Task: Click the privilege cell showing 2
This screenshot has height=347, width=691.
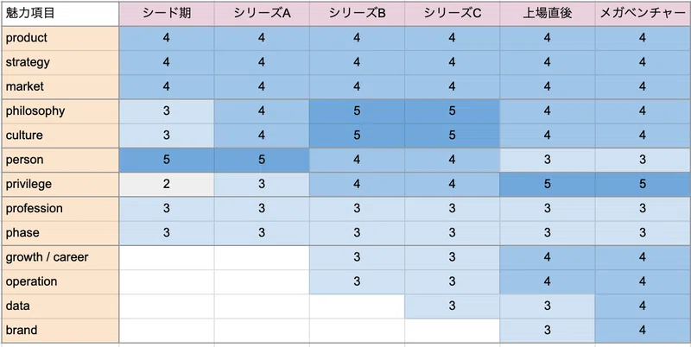Action: click(x=167, y=184)
